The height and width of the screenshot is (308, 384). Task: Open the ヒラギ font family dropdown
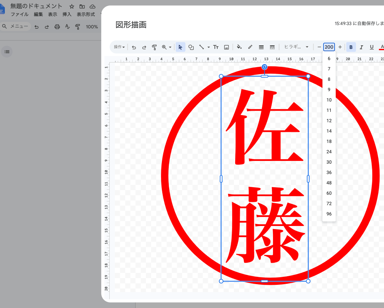tap(296, 47)
